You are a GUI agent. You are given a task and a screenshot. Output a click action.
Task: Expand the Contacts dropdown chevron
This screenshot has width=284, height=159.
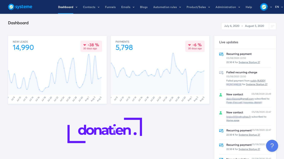tap(99, 7)
